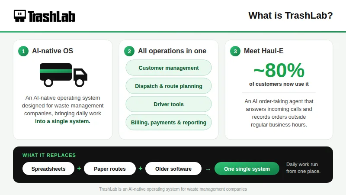Viewport: 346px width, 195px height.
Task: Click the Paper routes pill
Action: [110, 169]
